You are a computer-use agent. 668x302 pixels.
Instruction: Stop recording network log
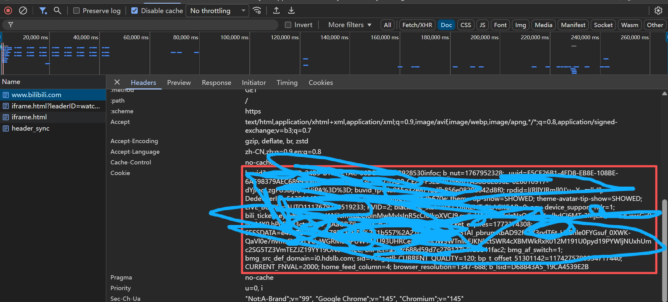click(8, 11)
